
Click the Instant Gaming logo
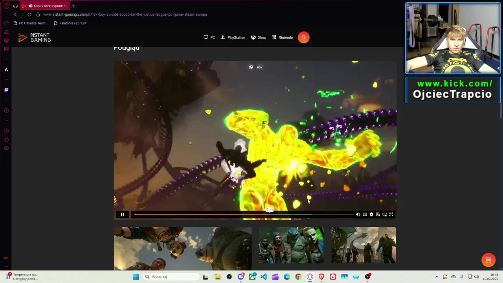35,37
